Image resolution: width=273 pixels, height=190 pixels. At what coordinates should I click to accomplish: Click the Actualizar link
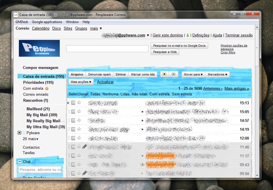[105, 82]
